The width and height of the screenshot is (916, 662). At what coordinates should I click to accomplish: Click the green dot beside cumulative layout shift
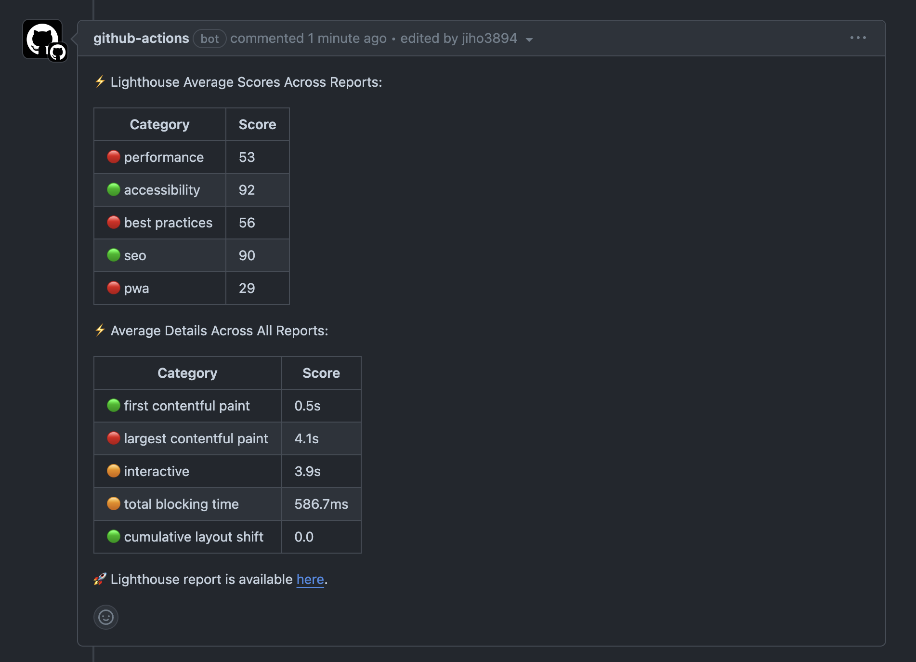point(114,536)
